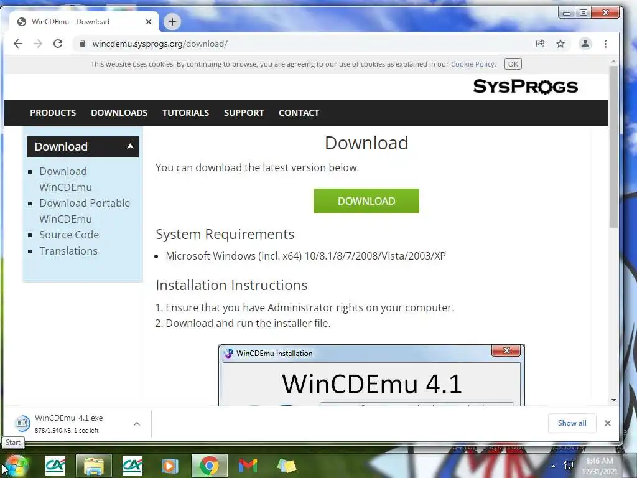The width and height of the screenshot is (637, 478).
Task: Open the DOWNLOADS menu
Action: coord(119,113)
